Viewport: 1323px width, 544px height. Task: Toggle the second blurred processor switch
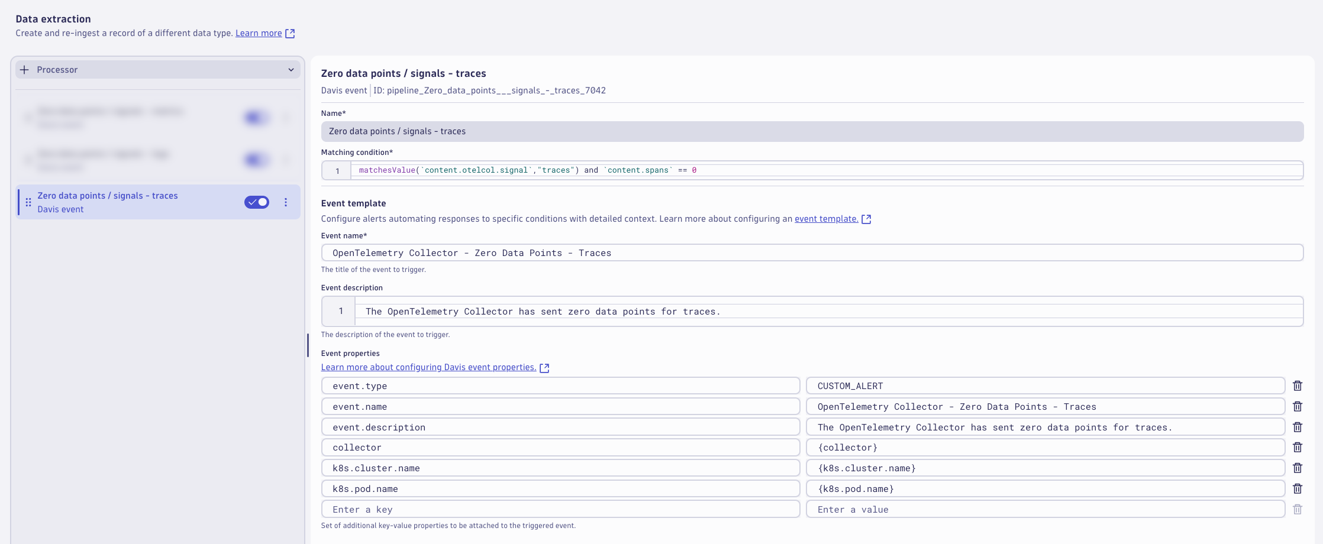pos(257,160)
